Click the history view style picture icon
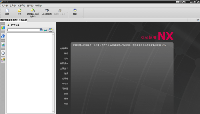Screen dimensions: 200x114 [x=50, y=30]
